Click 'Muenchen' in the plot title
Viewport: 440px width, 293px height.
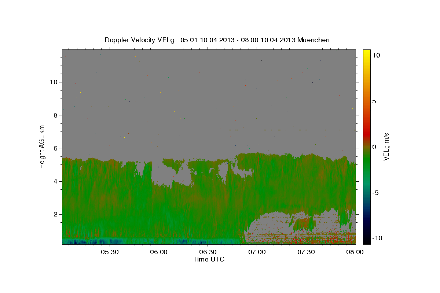[x=314, y=40]
